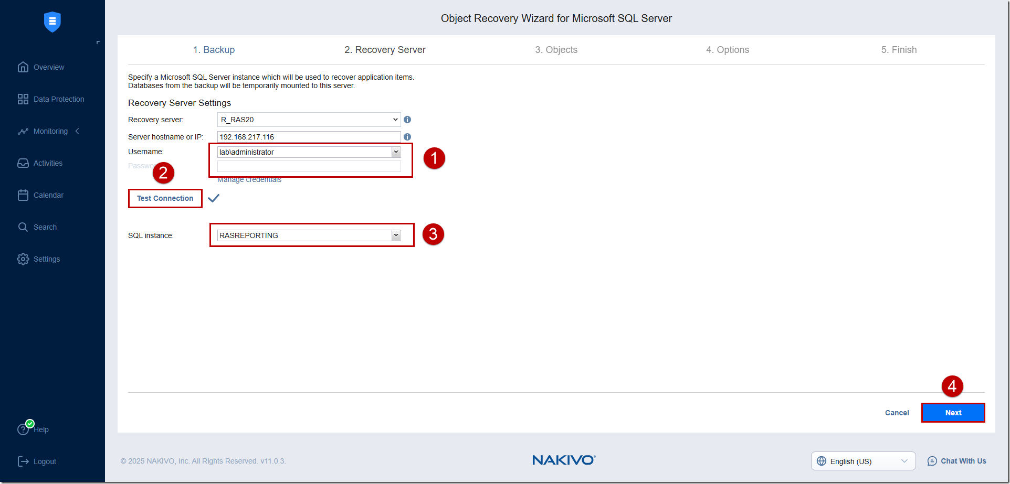Go to the Overview menu item
1010x484 pixels.
(49, 67)
